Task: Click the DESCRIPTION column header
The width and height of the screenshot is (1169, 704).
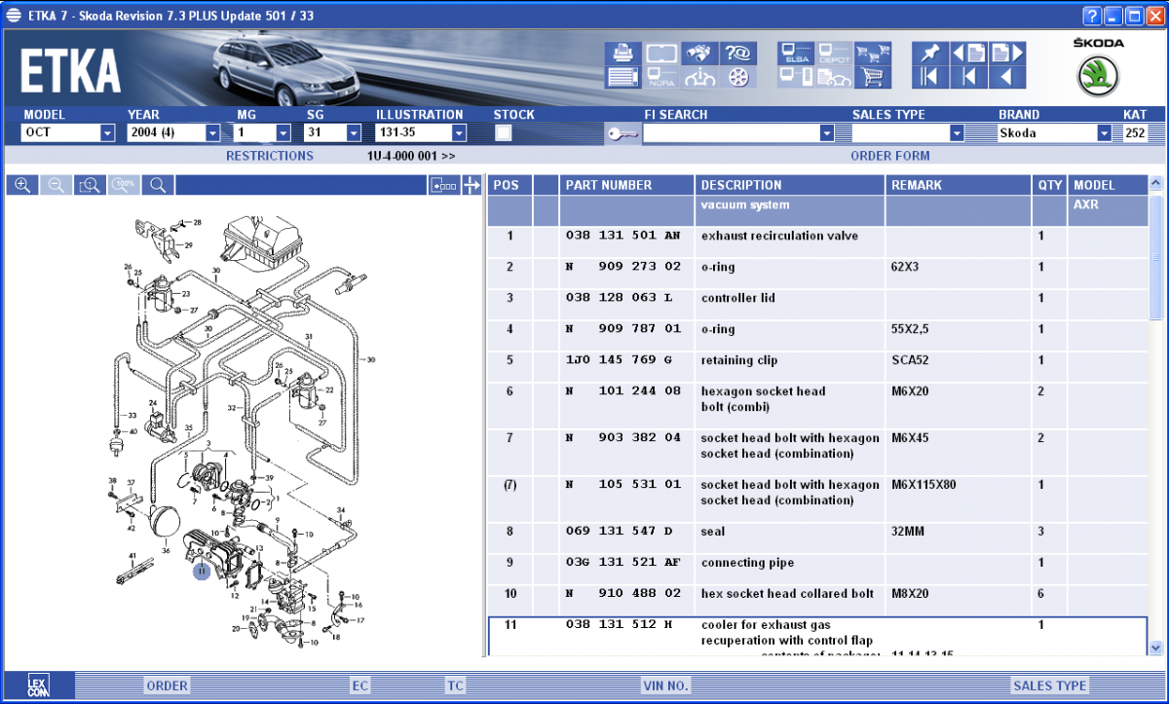Action: tap(790, 185)
